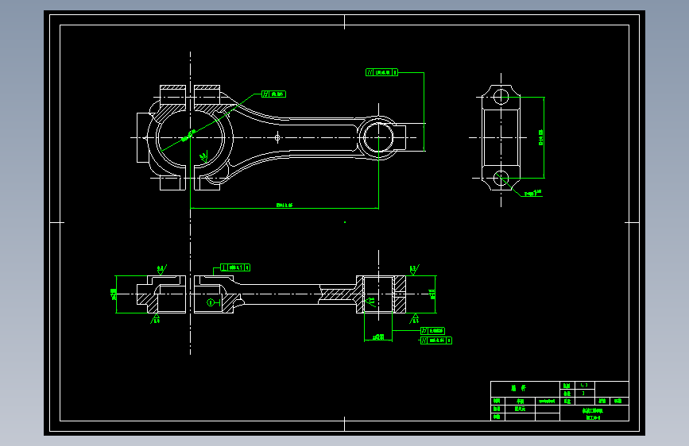Select the hatched web section of the rod shank
This screenshot has width=689, height=446.
[338, 294]
